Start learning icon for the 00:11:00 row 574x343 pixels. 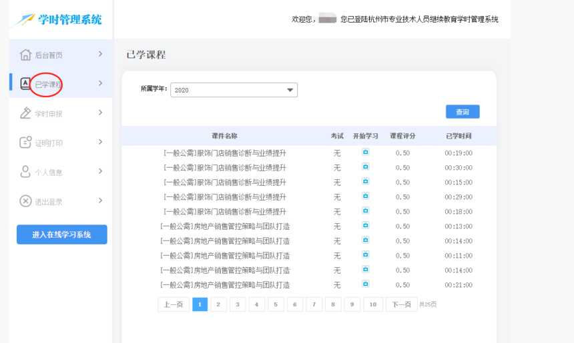pos(365,254)
